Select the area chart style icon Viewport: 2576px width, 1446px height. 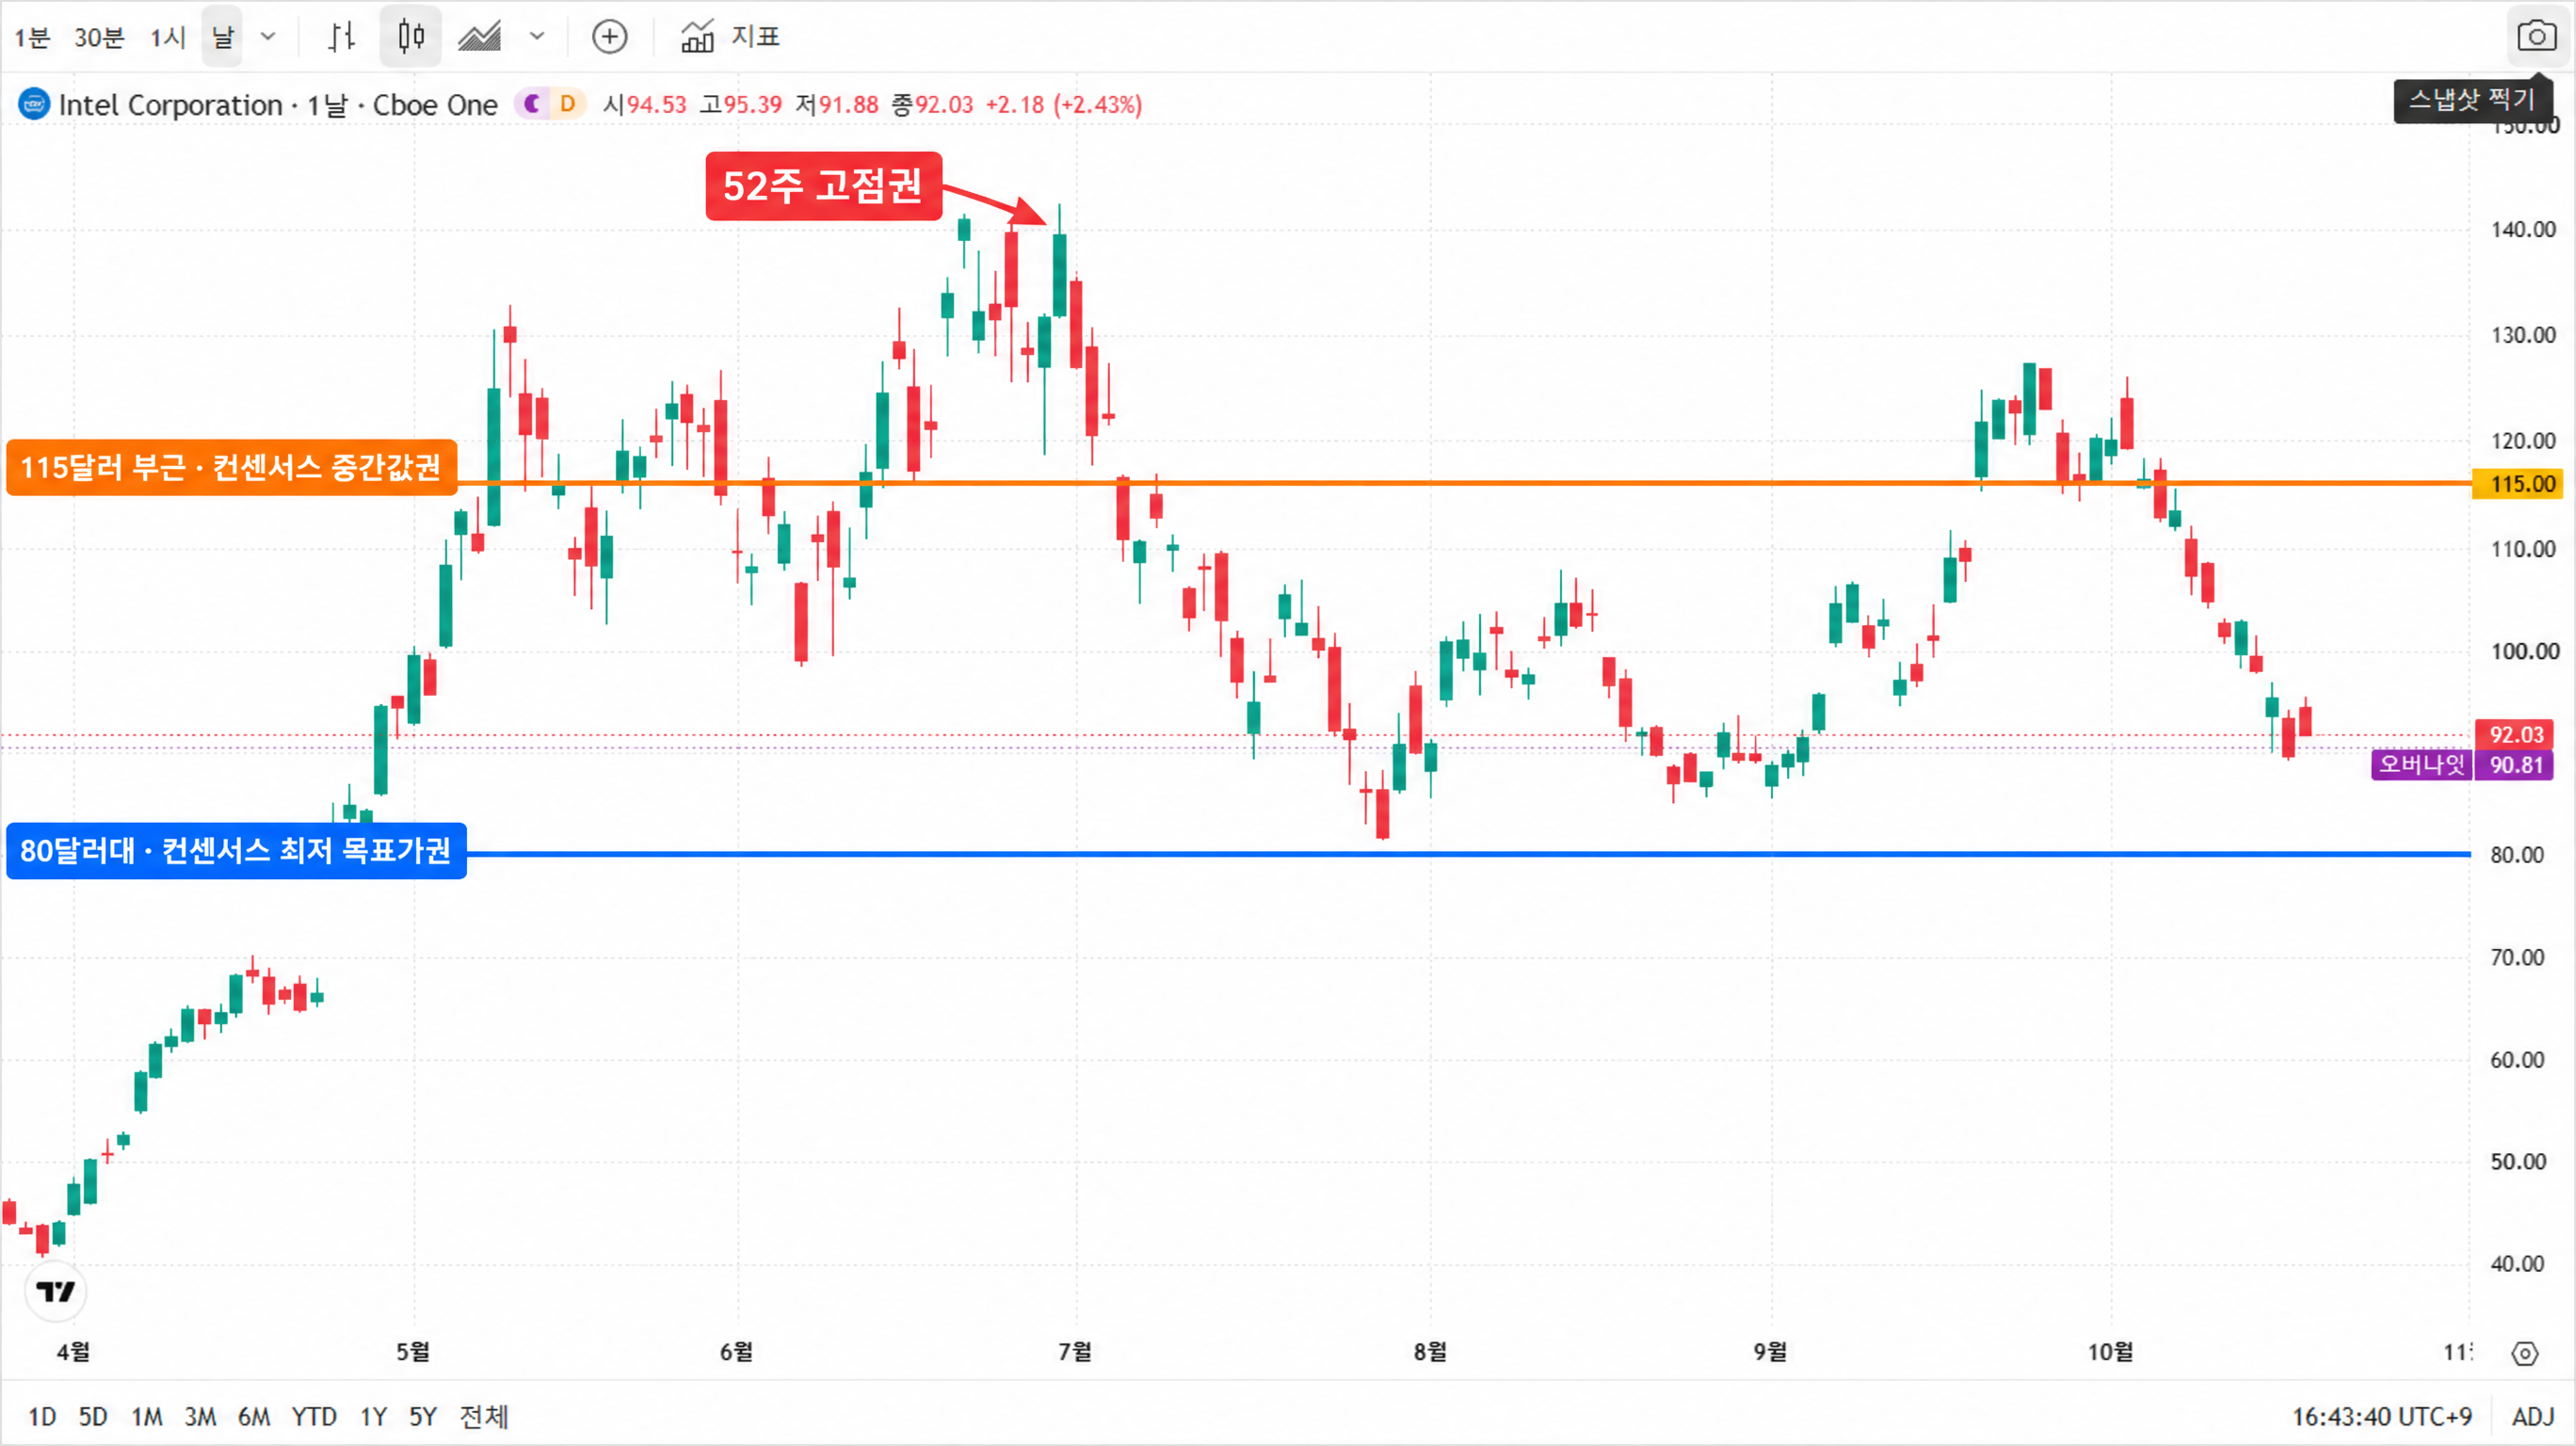click(480, 37)
